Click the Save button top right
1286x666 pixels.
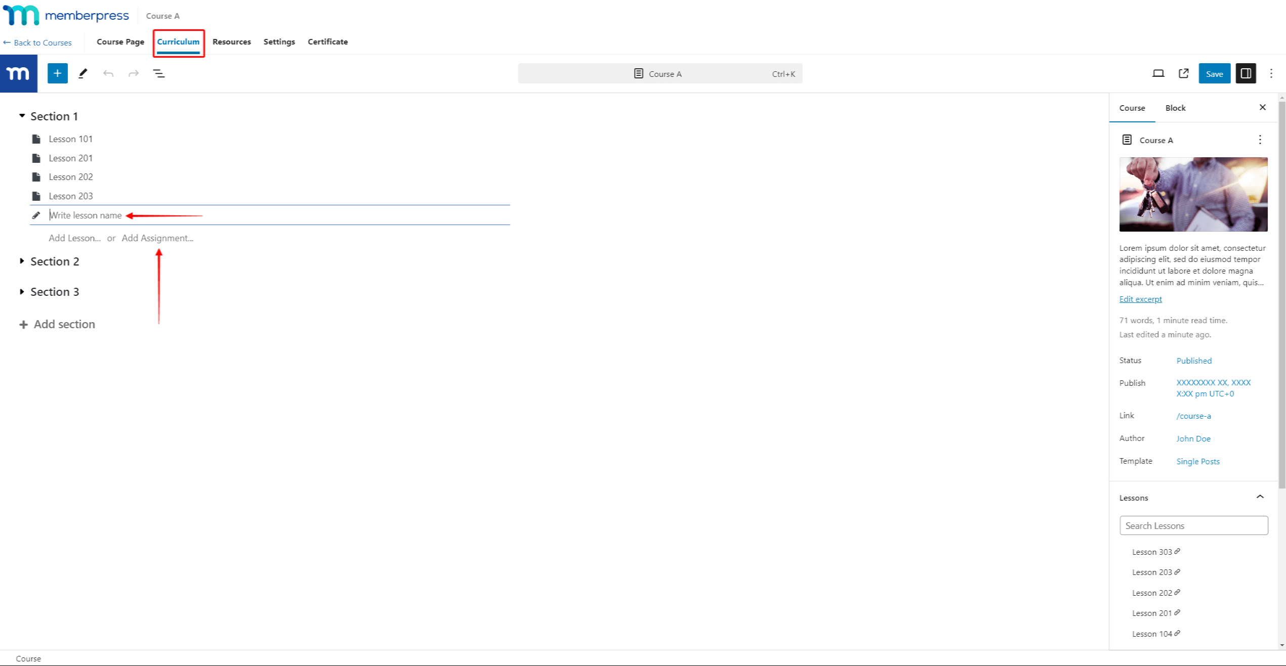tap(1215, 74)
